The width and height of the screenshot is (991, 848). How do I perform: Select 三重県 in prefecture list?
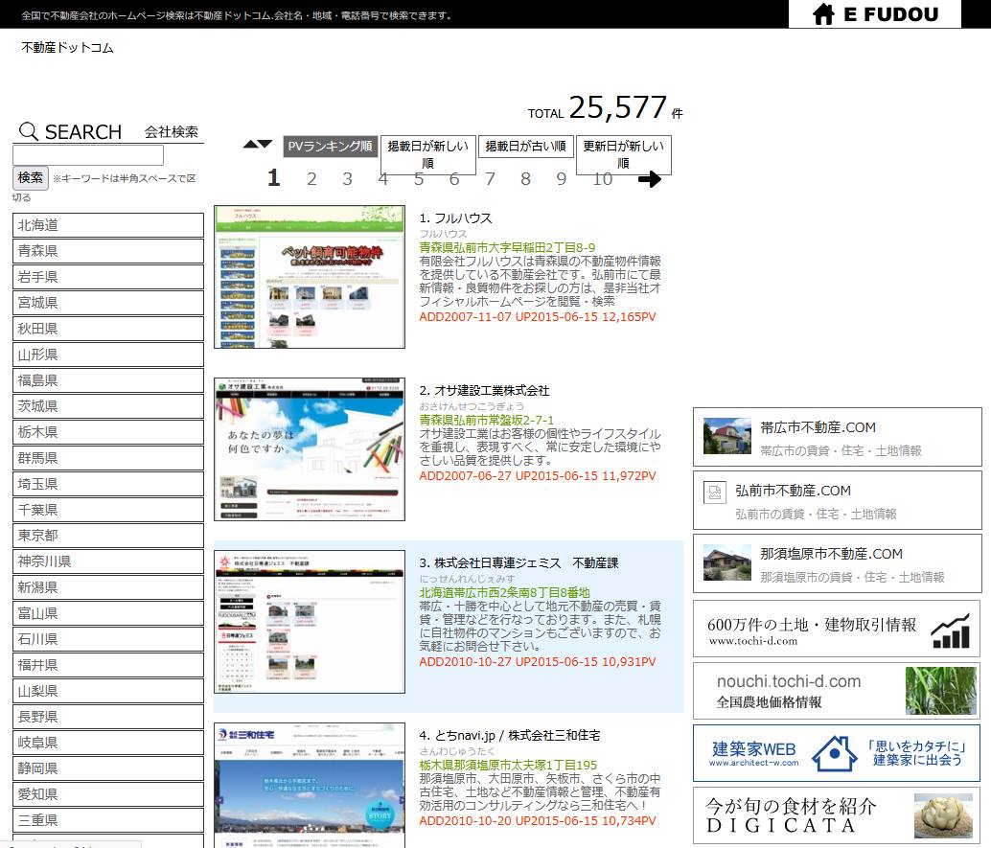(108, 821)
